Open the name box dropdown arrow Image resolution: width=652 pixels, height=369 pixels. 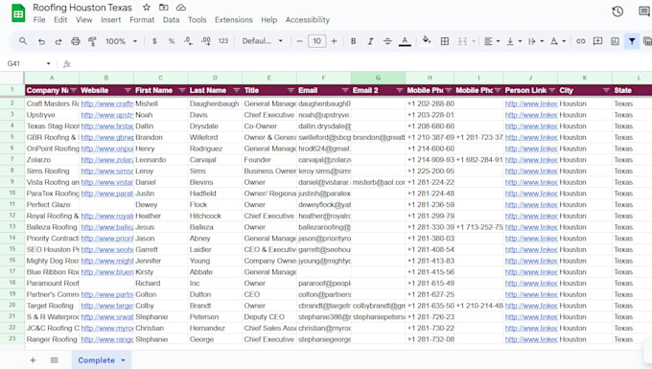point(48,63)
